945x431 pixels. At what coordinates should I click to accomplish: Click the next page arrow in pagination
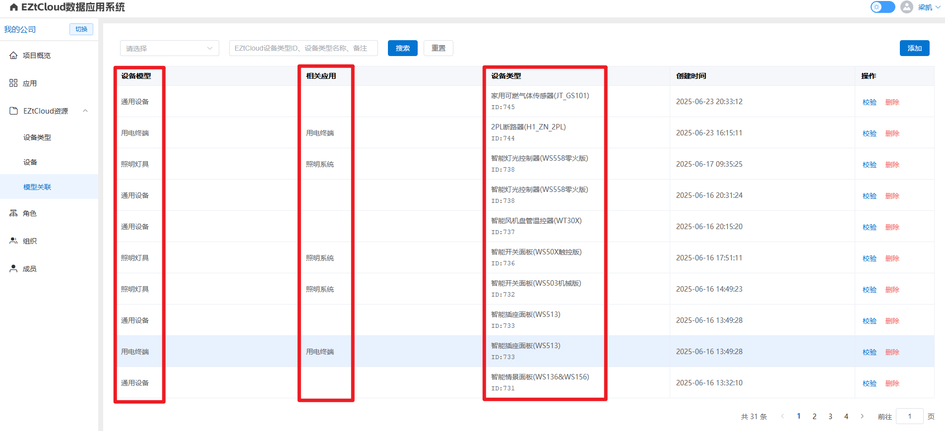point(862,417)
